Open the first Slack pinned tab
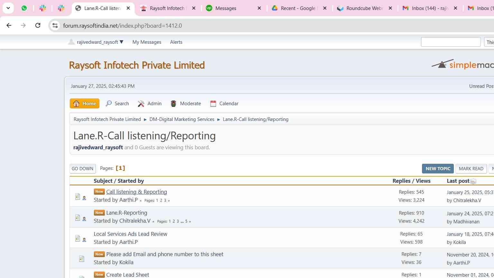 (x=42, y=8)
